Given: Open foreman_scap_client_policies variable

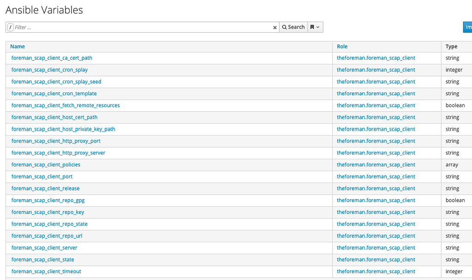Looking at the screenshot, I should tap(46, 164).
